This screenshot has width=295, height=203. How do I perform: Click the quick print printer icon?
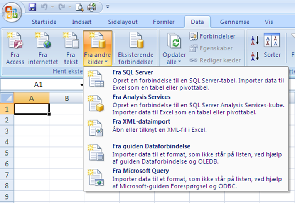pyautogui.click(x=92, y=7)
